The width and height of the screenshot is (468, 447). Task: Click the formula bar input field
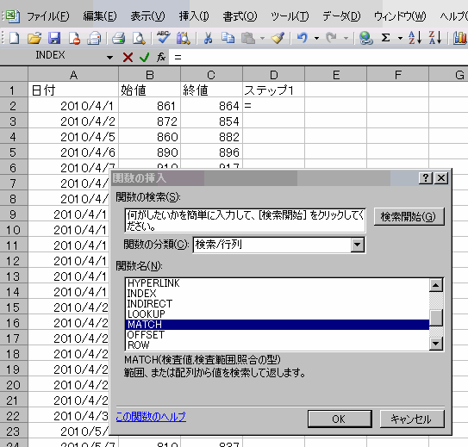(318, 57)
